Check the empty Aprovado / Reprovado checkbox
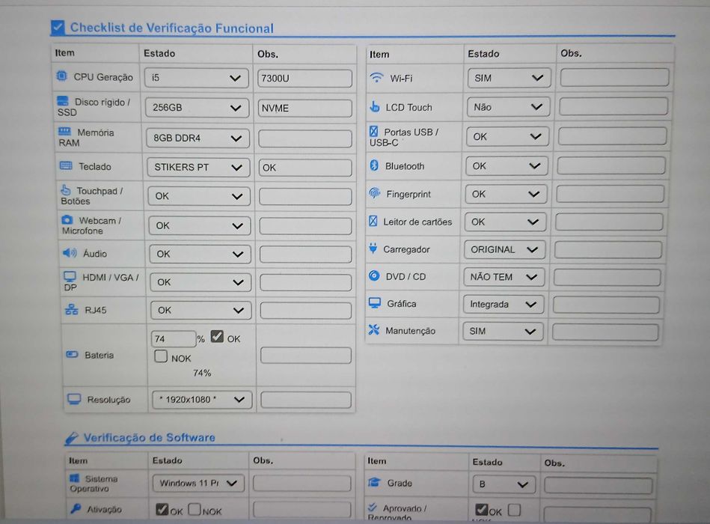The width and height of the screenshot is (710, 524). (514, 511)
